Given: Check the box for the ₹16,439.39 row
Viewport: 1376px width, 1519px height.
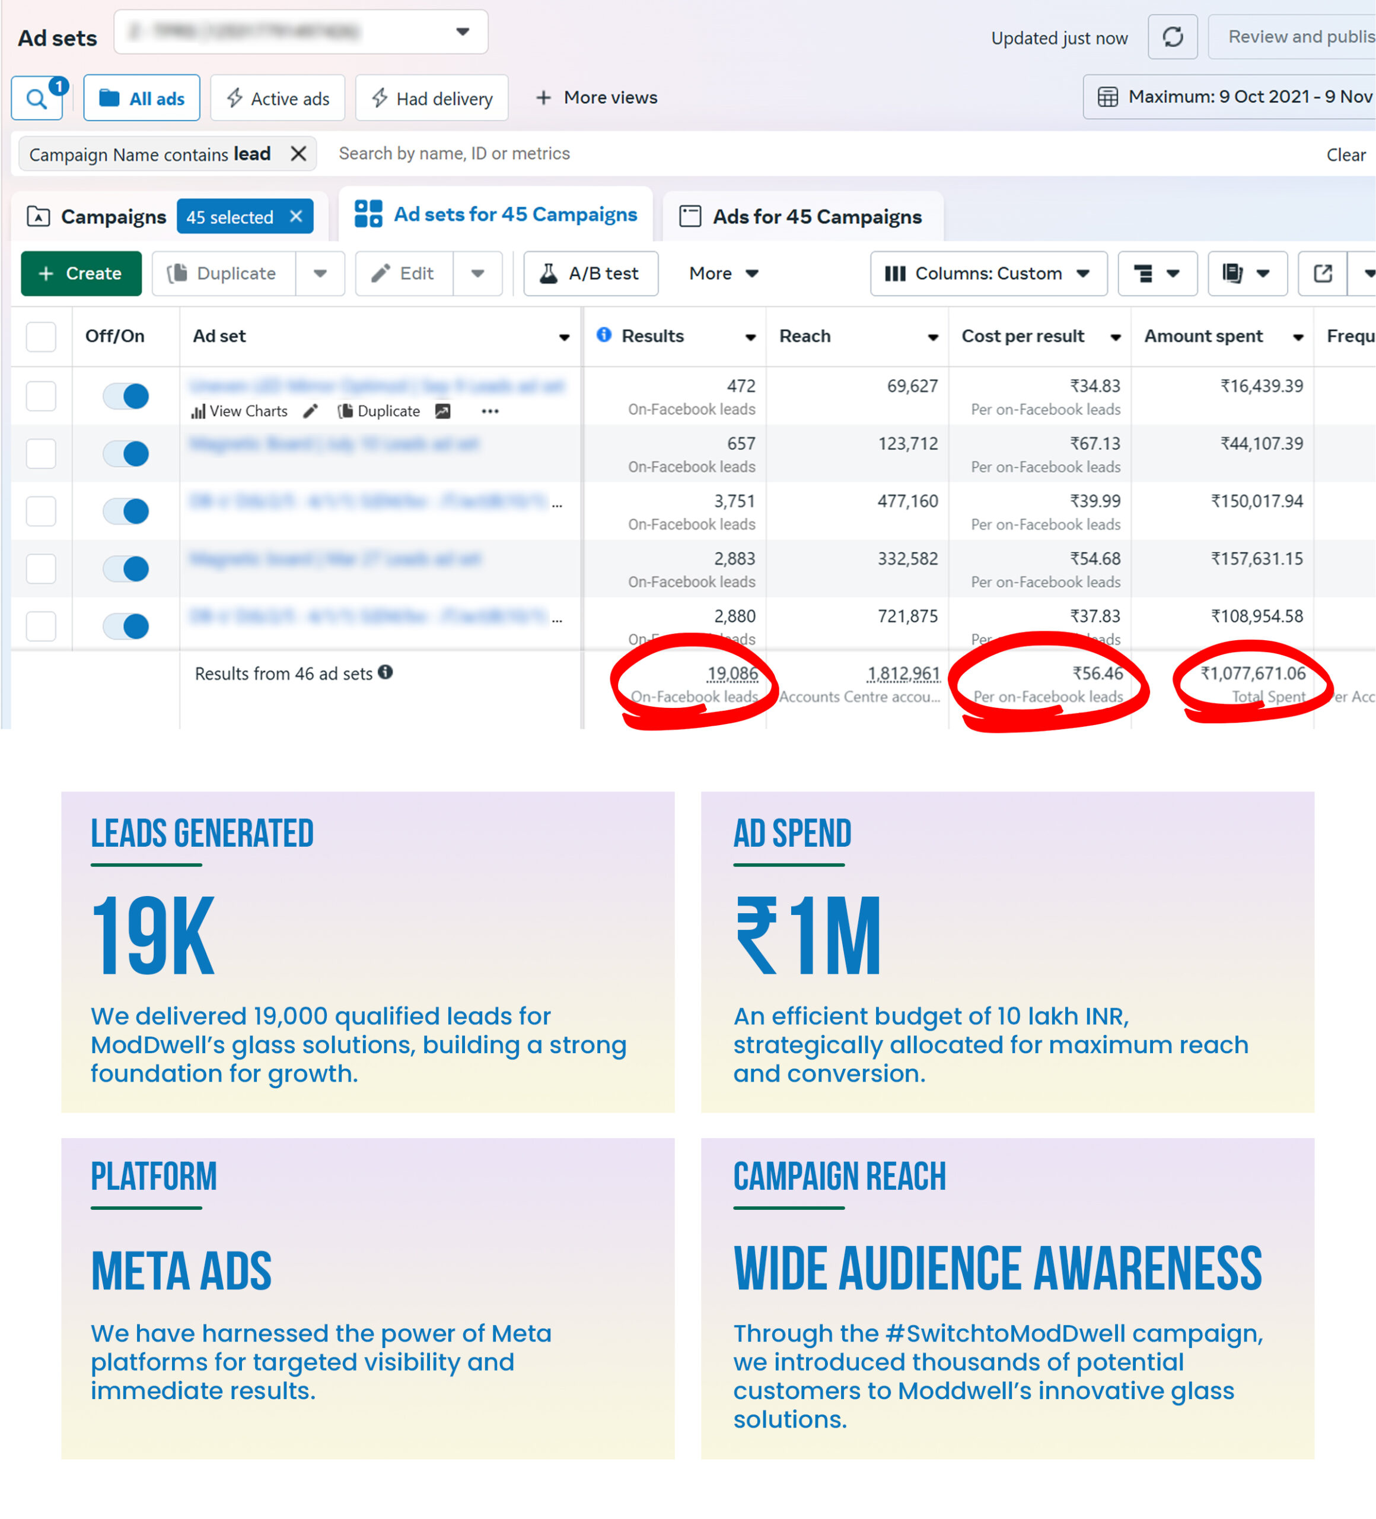Looking at the screenshot, I should click(41, 396).
